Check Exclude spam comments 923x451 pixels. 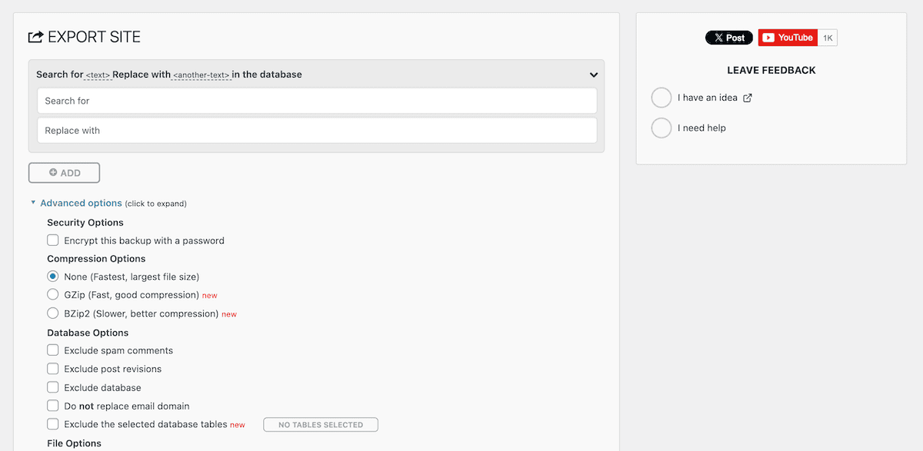point(53,350)
